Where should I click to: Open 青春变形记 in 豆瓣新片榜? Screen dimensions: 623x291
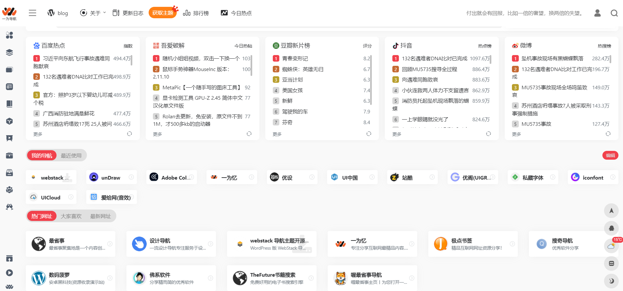pyautogui.click(x=295, y=58)
